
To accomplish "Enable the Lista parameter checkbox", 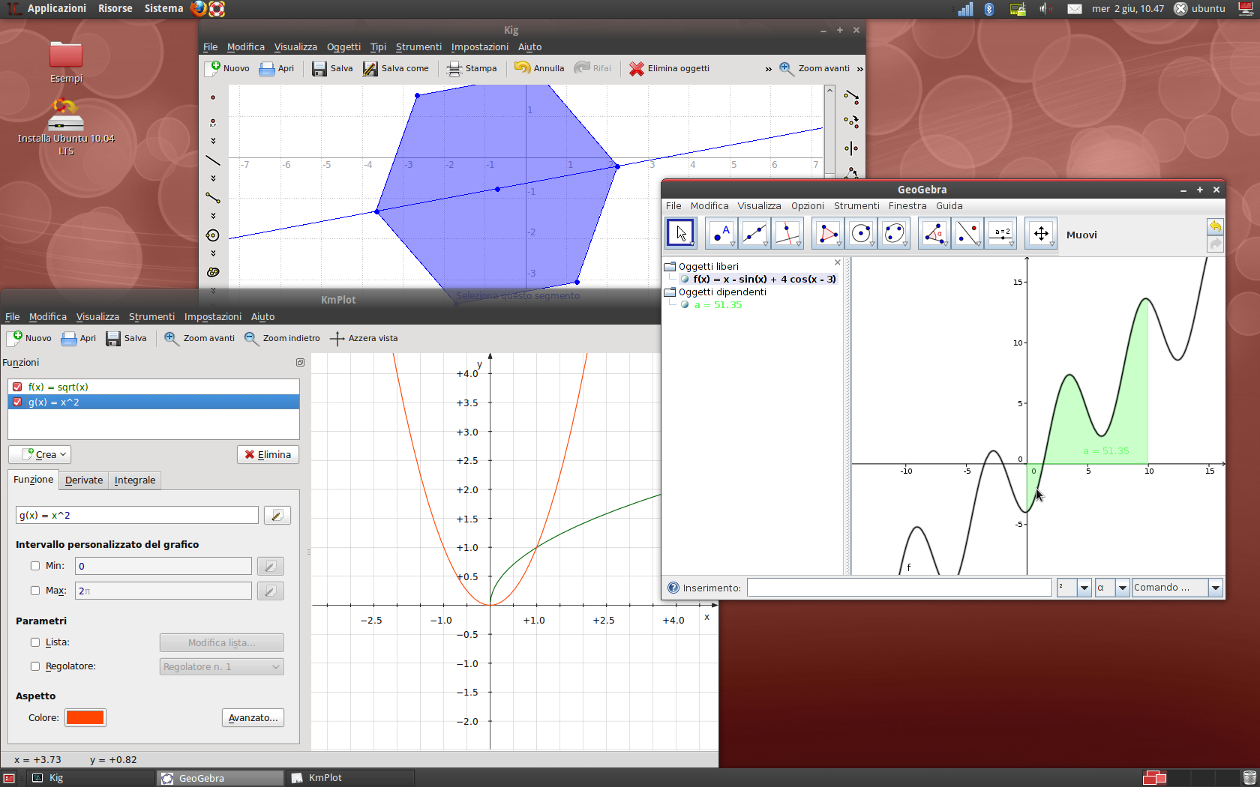I will (x=35, y=642).
